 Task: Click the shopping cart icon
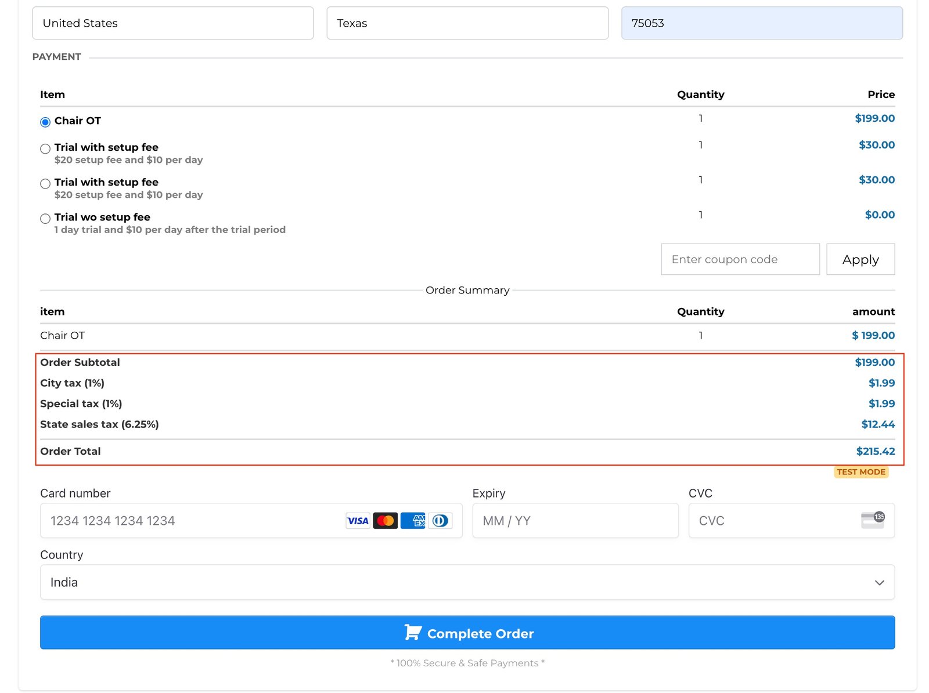point(412,632)
